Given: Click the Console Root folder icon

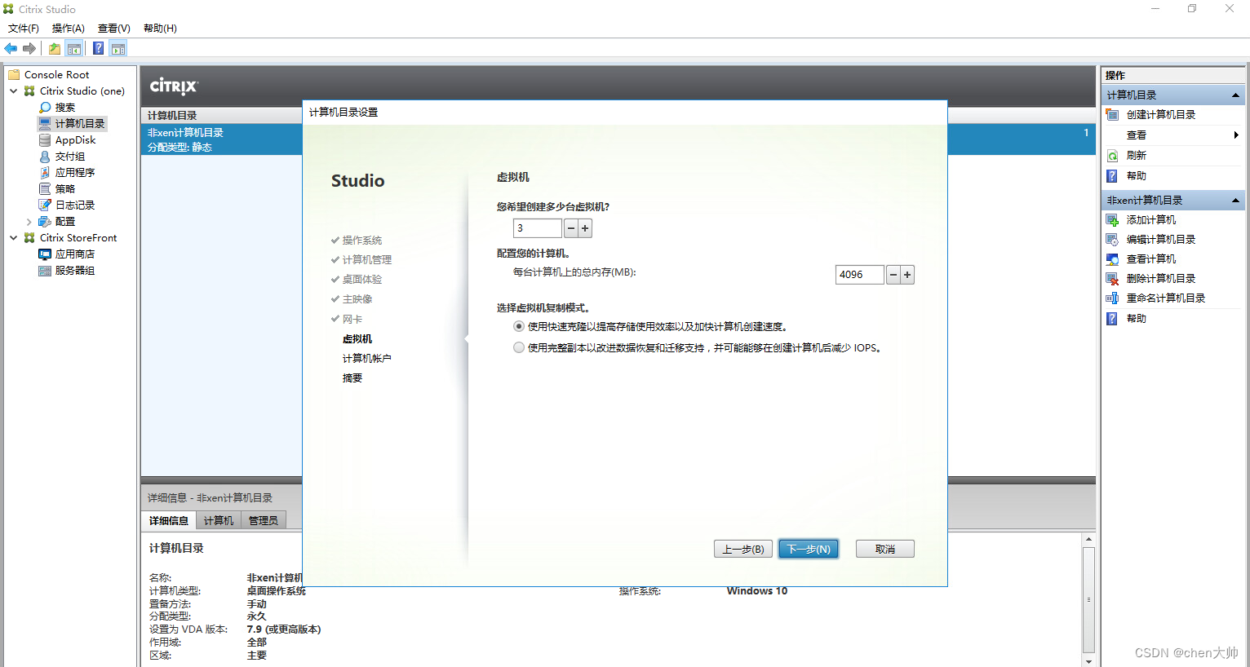Looking at the screenshot, I should (14, 75).
